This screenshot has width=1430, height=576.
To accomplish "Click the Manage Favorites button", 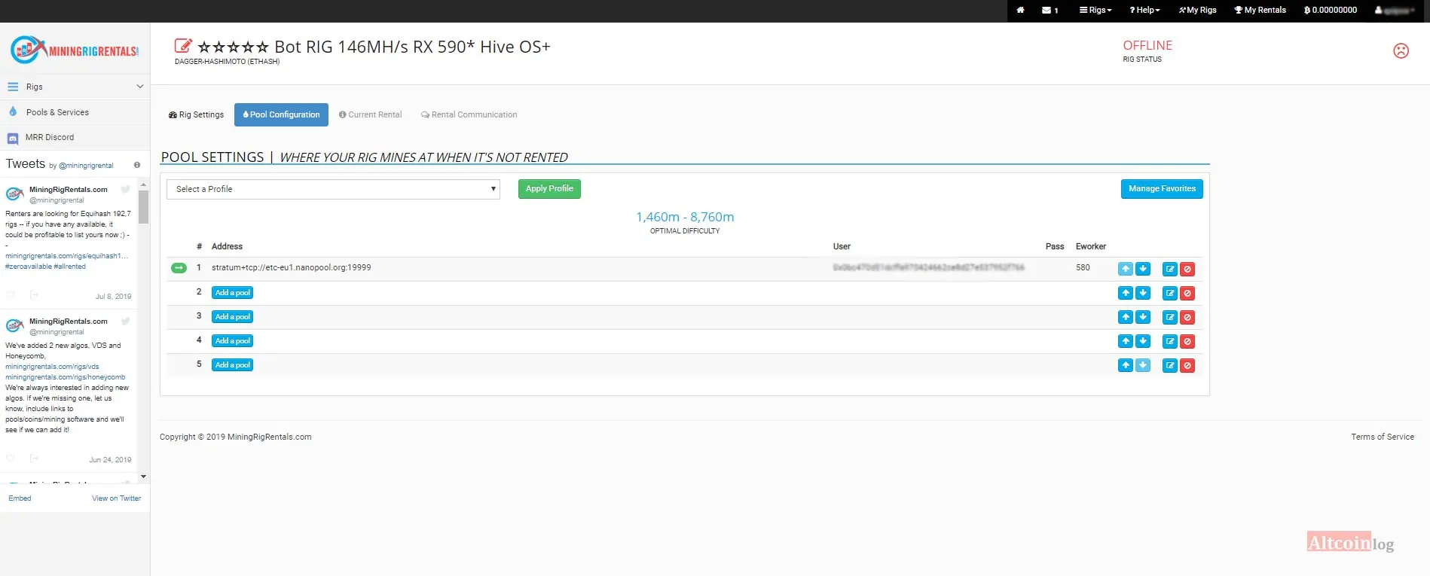I will click(x=1162, y=189).
